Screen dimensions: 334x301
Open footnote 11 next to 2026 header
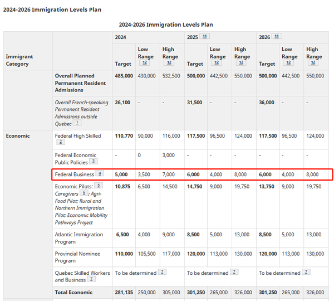click(277, 36)
